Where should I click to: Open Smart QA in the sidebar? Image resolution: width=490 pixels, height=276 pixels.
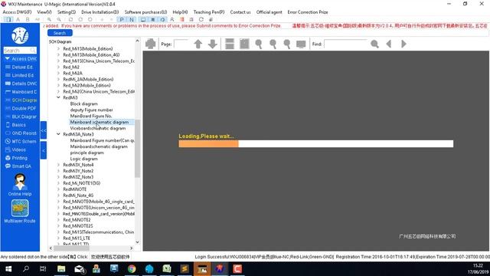pos(18,166)
